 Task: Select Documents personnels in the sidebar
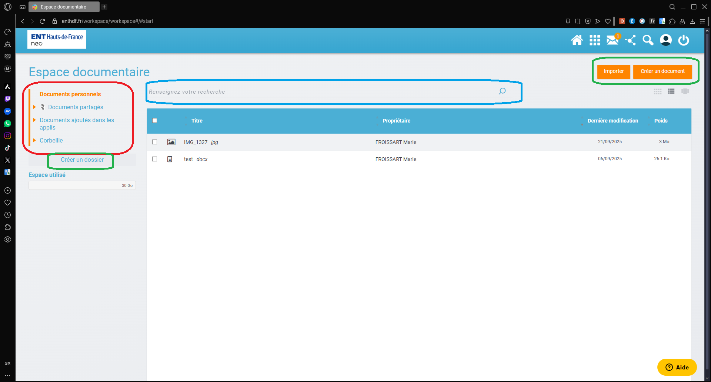click(70, 94)
